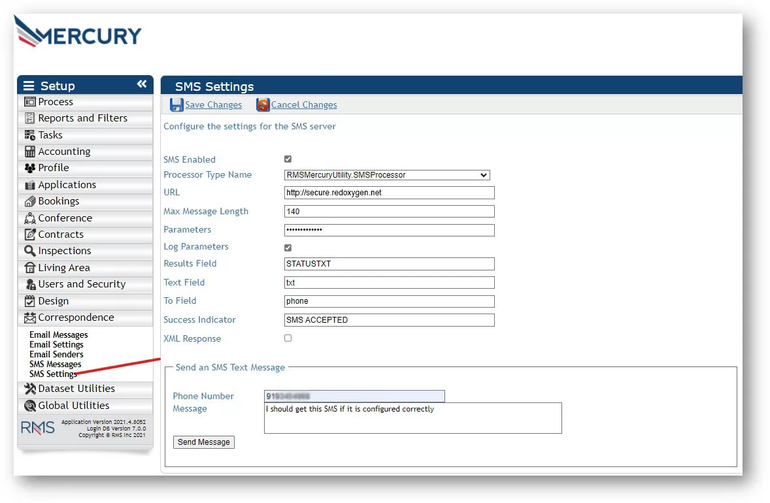Click the Save Changes link

pyautogui.click(x=213, y=105)
